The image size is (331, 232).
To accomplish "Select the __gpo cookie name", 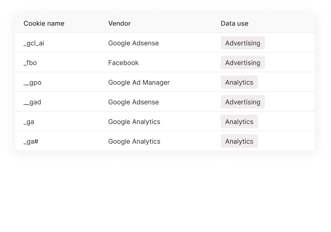I will [x=32, y=82].
